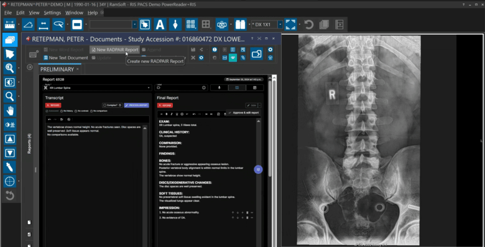Select the plain magnifying glass tool
Viewport: 485px width, 247px height.
(10, 97)
